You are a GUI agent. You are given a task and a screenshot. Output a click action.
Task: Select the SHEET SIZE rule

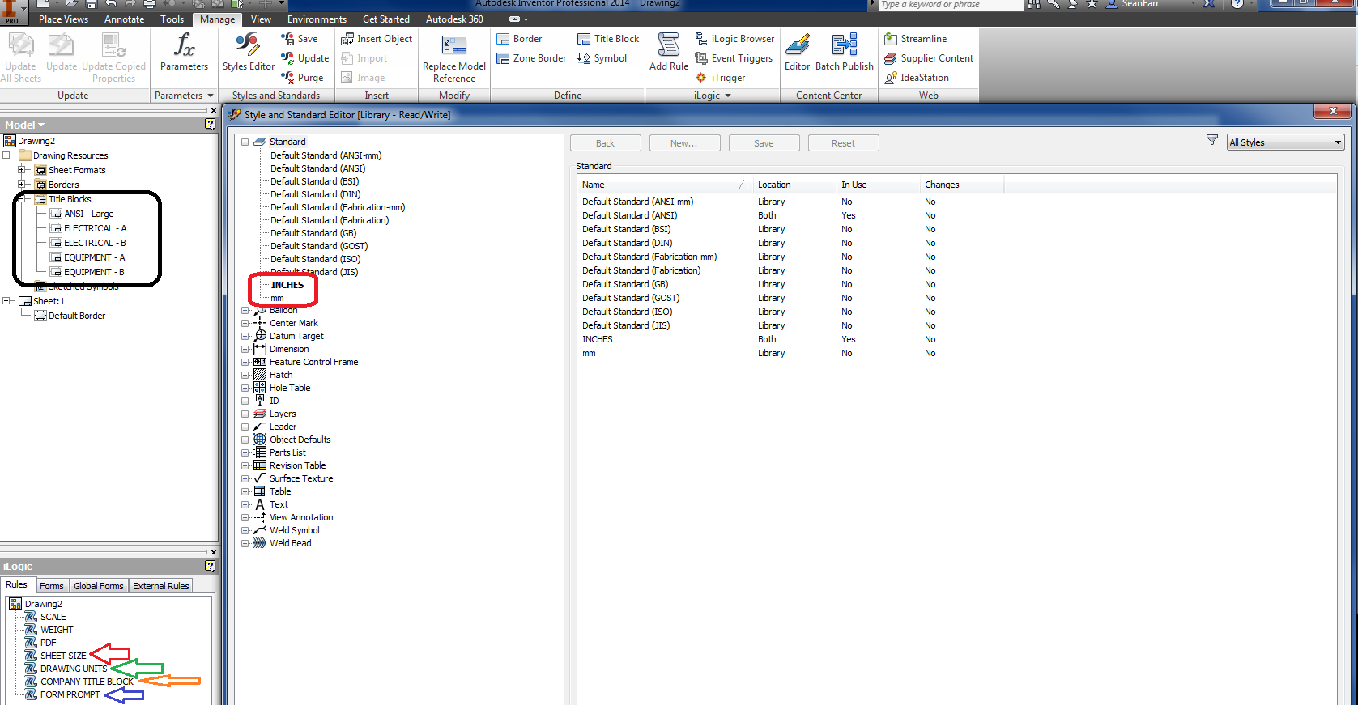click(x=63, y=656)
